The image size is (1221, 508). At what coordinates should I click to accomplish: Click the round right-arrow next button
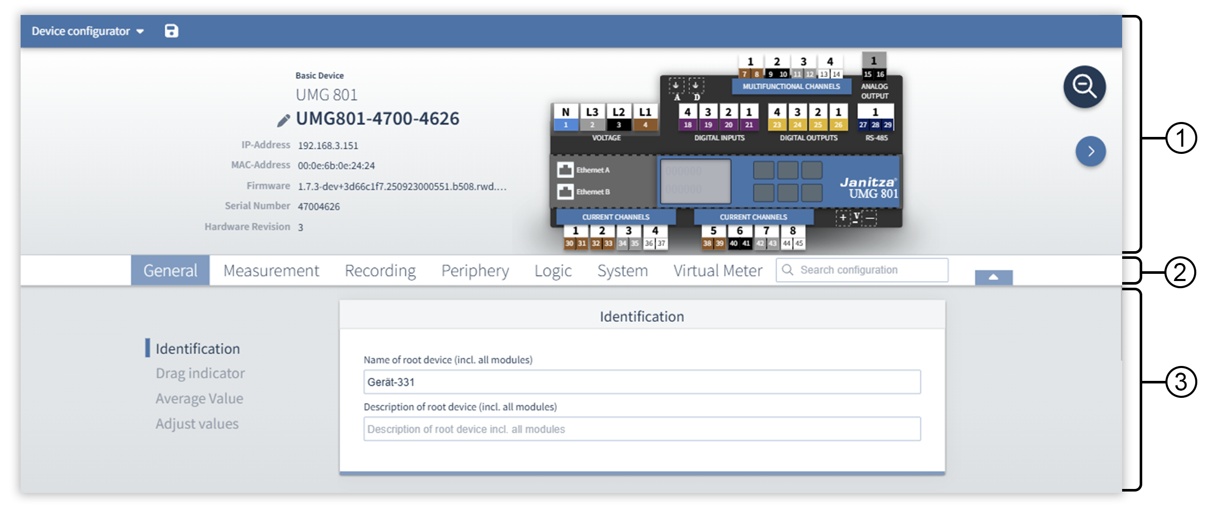[1090, 151]
